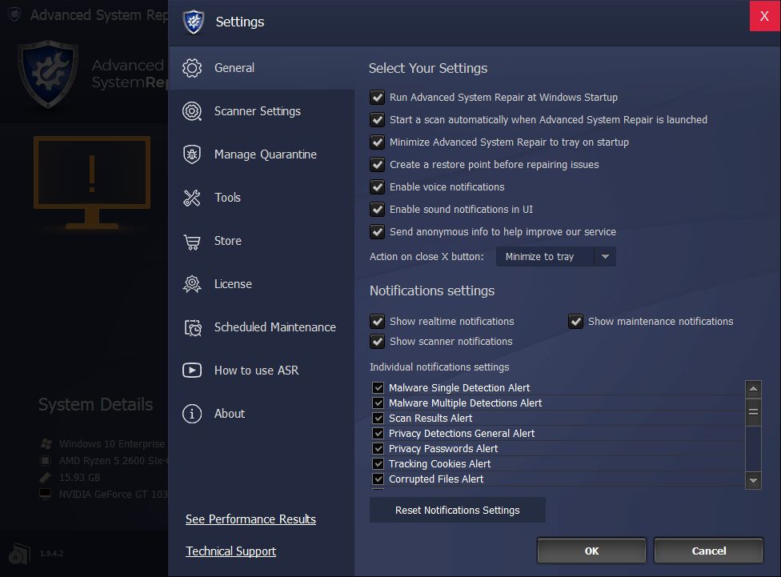Open the General settings tab
The height and width of the screenshot is (577, 781).
tap(262, 68)
